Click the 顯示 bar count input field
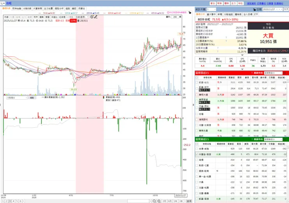The height and width of the screenshot is (203, 289). [175, 17]
